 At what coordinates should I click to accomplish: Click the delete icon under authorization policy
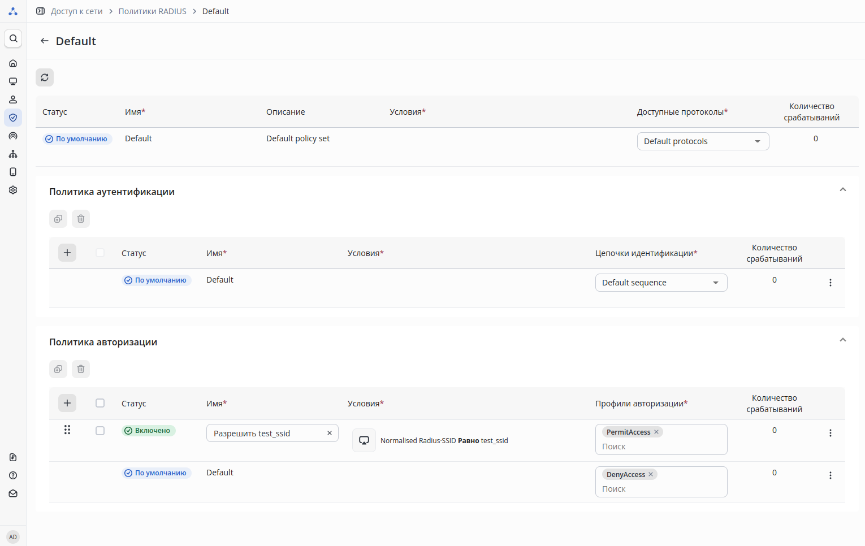[x=81, y=369]
